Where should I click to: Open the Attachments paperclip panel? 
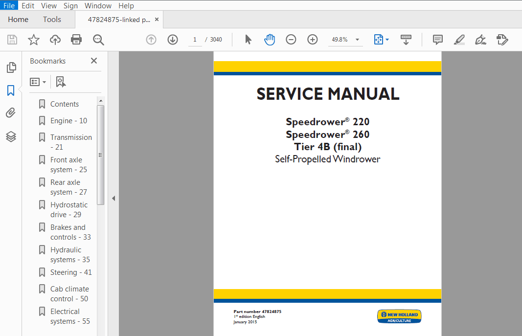(11, 113)
